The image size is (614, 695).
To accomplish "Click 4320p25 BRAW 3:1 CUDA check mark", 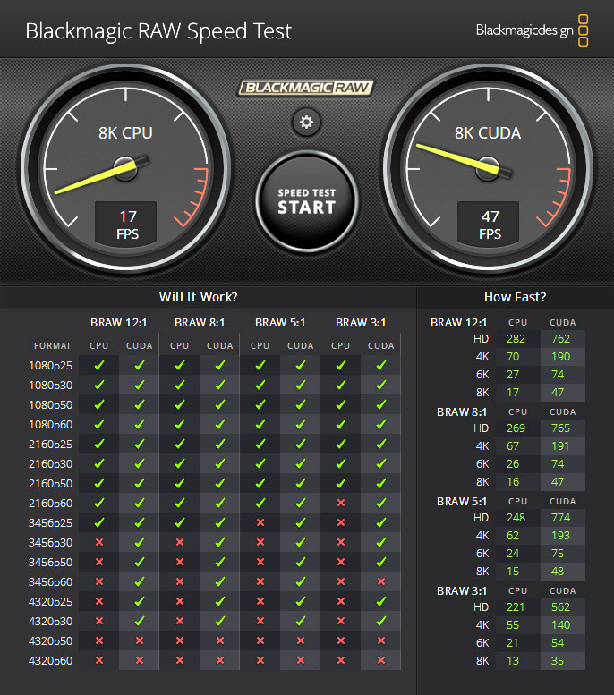I will point(380,601).
